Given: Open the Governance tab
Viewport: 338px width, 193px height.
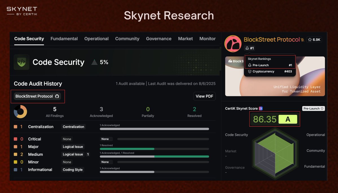Looking at the screenshot, I should pyautogui.click(x=159, y=39).
